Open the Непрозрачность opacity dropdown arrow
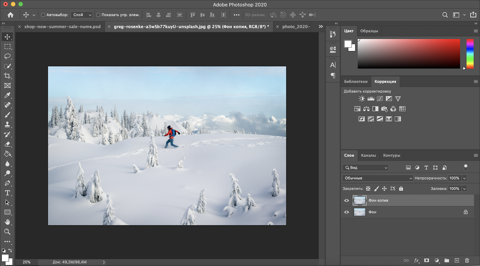The image size is (480, 266). [464, 178]
